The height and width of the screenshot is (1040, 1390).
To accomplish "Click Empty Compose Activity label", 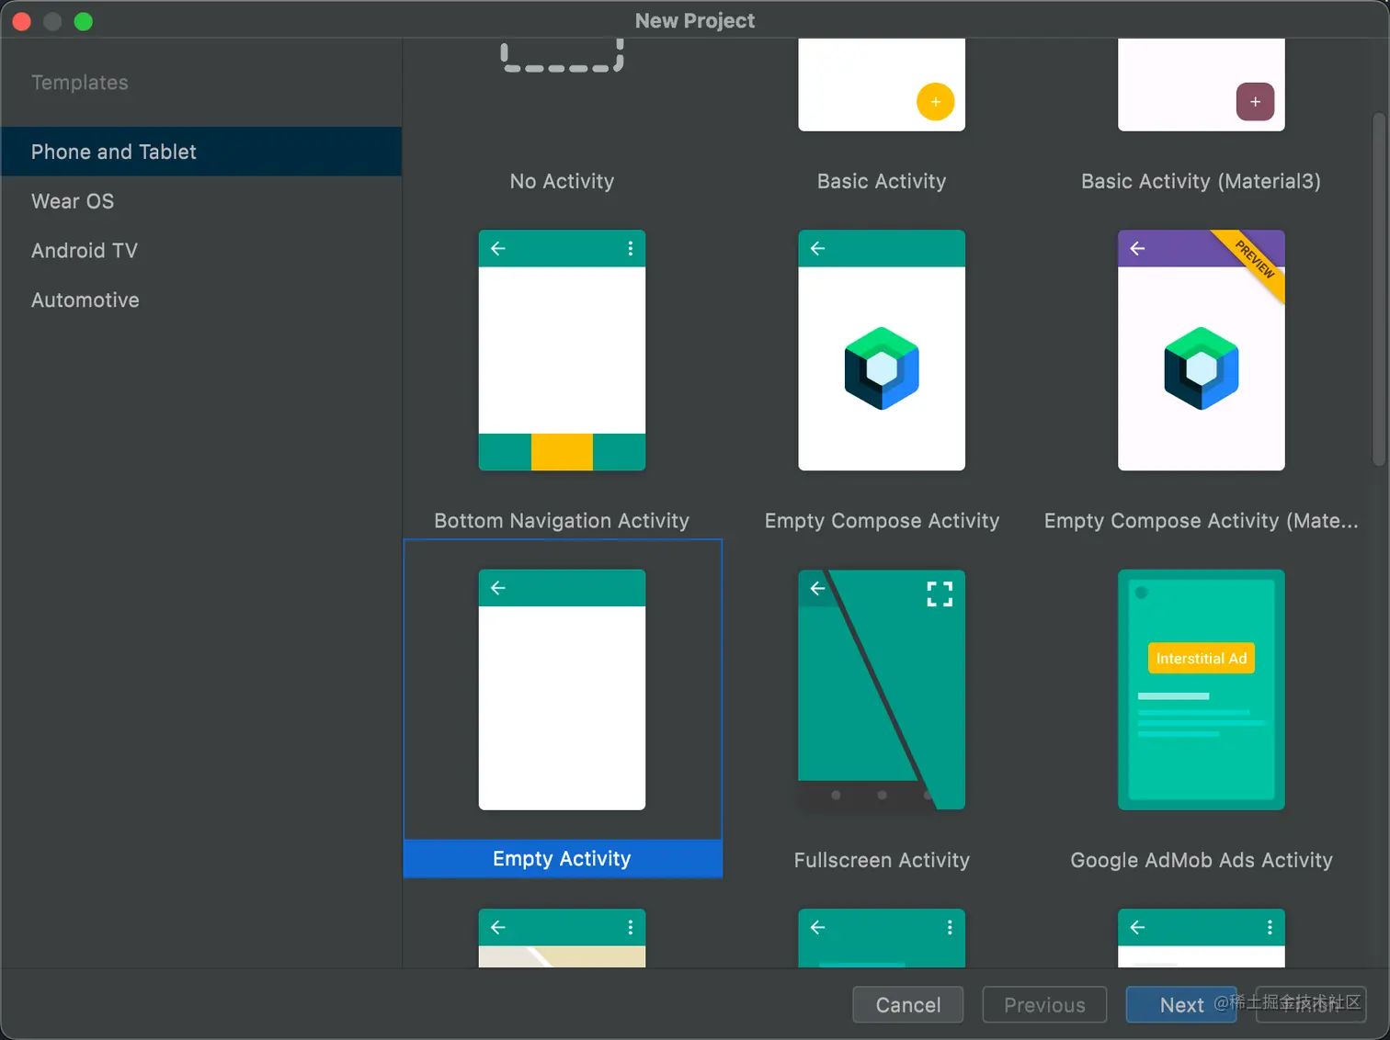I will tap(882, 521).
